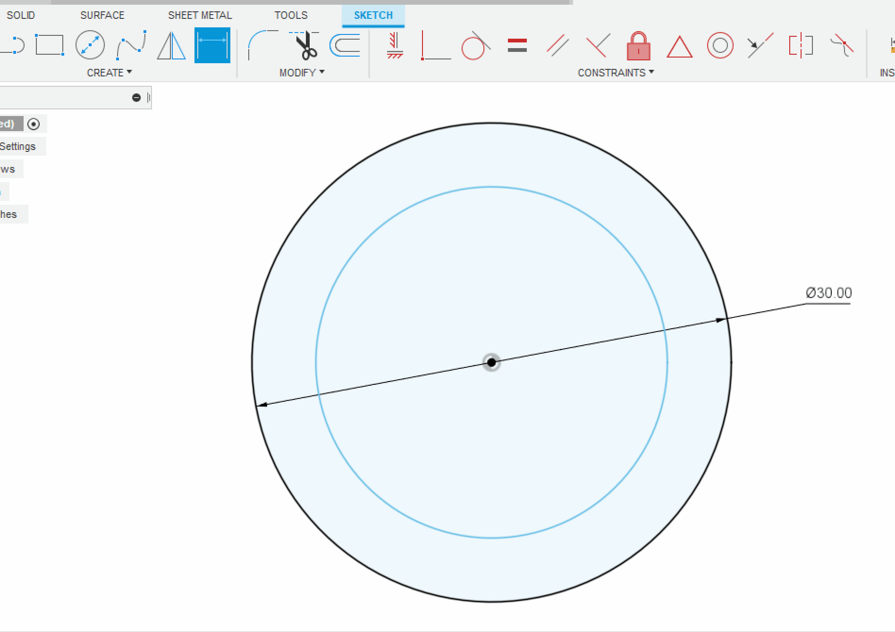Select the Rectangle sketch tool
Viewport: 895px width, 632px height.
(x=50, y=45)
